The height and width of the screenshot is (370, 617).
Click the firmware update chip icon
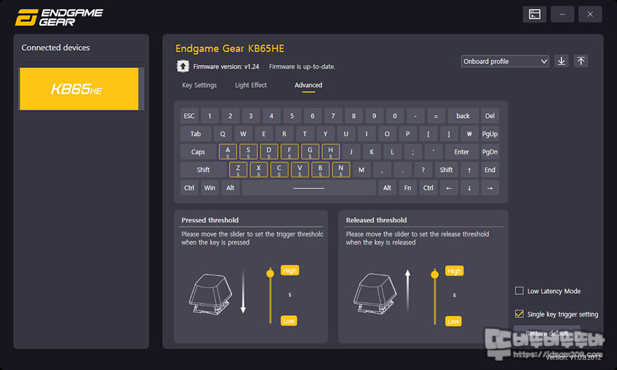182,66
